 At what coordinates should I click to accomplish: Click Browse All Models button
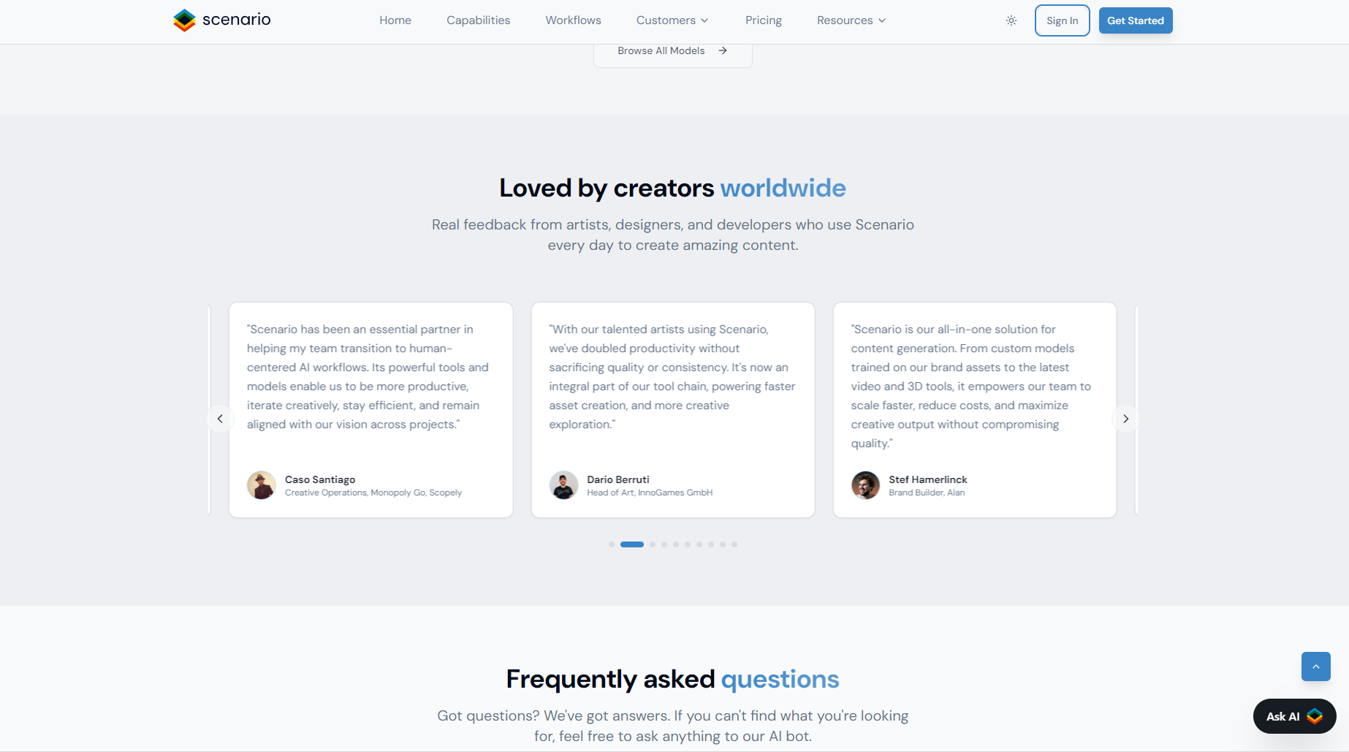(x=672, y=51)
